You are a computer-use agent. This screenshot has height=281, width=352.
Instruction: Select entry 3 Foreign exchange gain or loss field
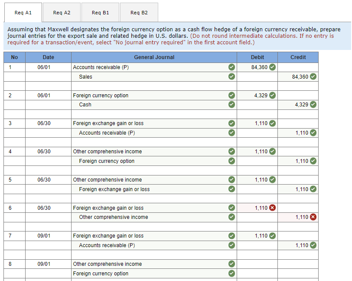pos(154,123)
